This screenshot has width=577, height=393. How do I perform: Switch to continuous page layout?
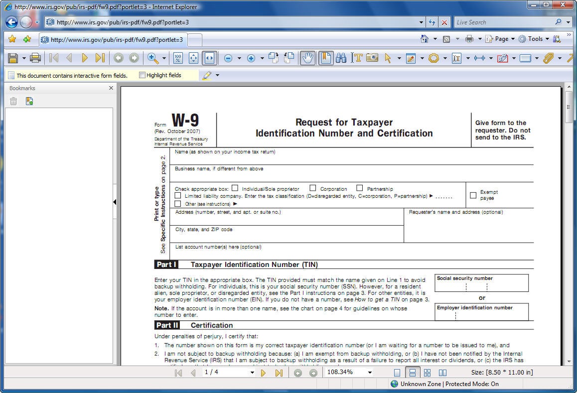(x=413, y=373)
